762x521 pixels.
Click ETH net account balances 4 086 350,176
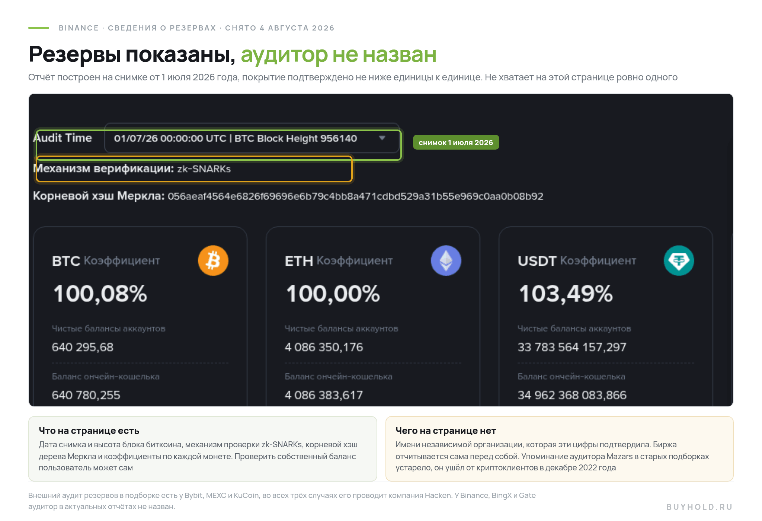point(324,347)
